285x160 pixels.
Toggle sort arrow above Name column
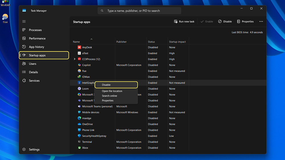(x=91, y=39)
